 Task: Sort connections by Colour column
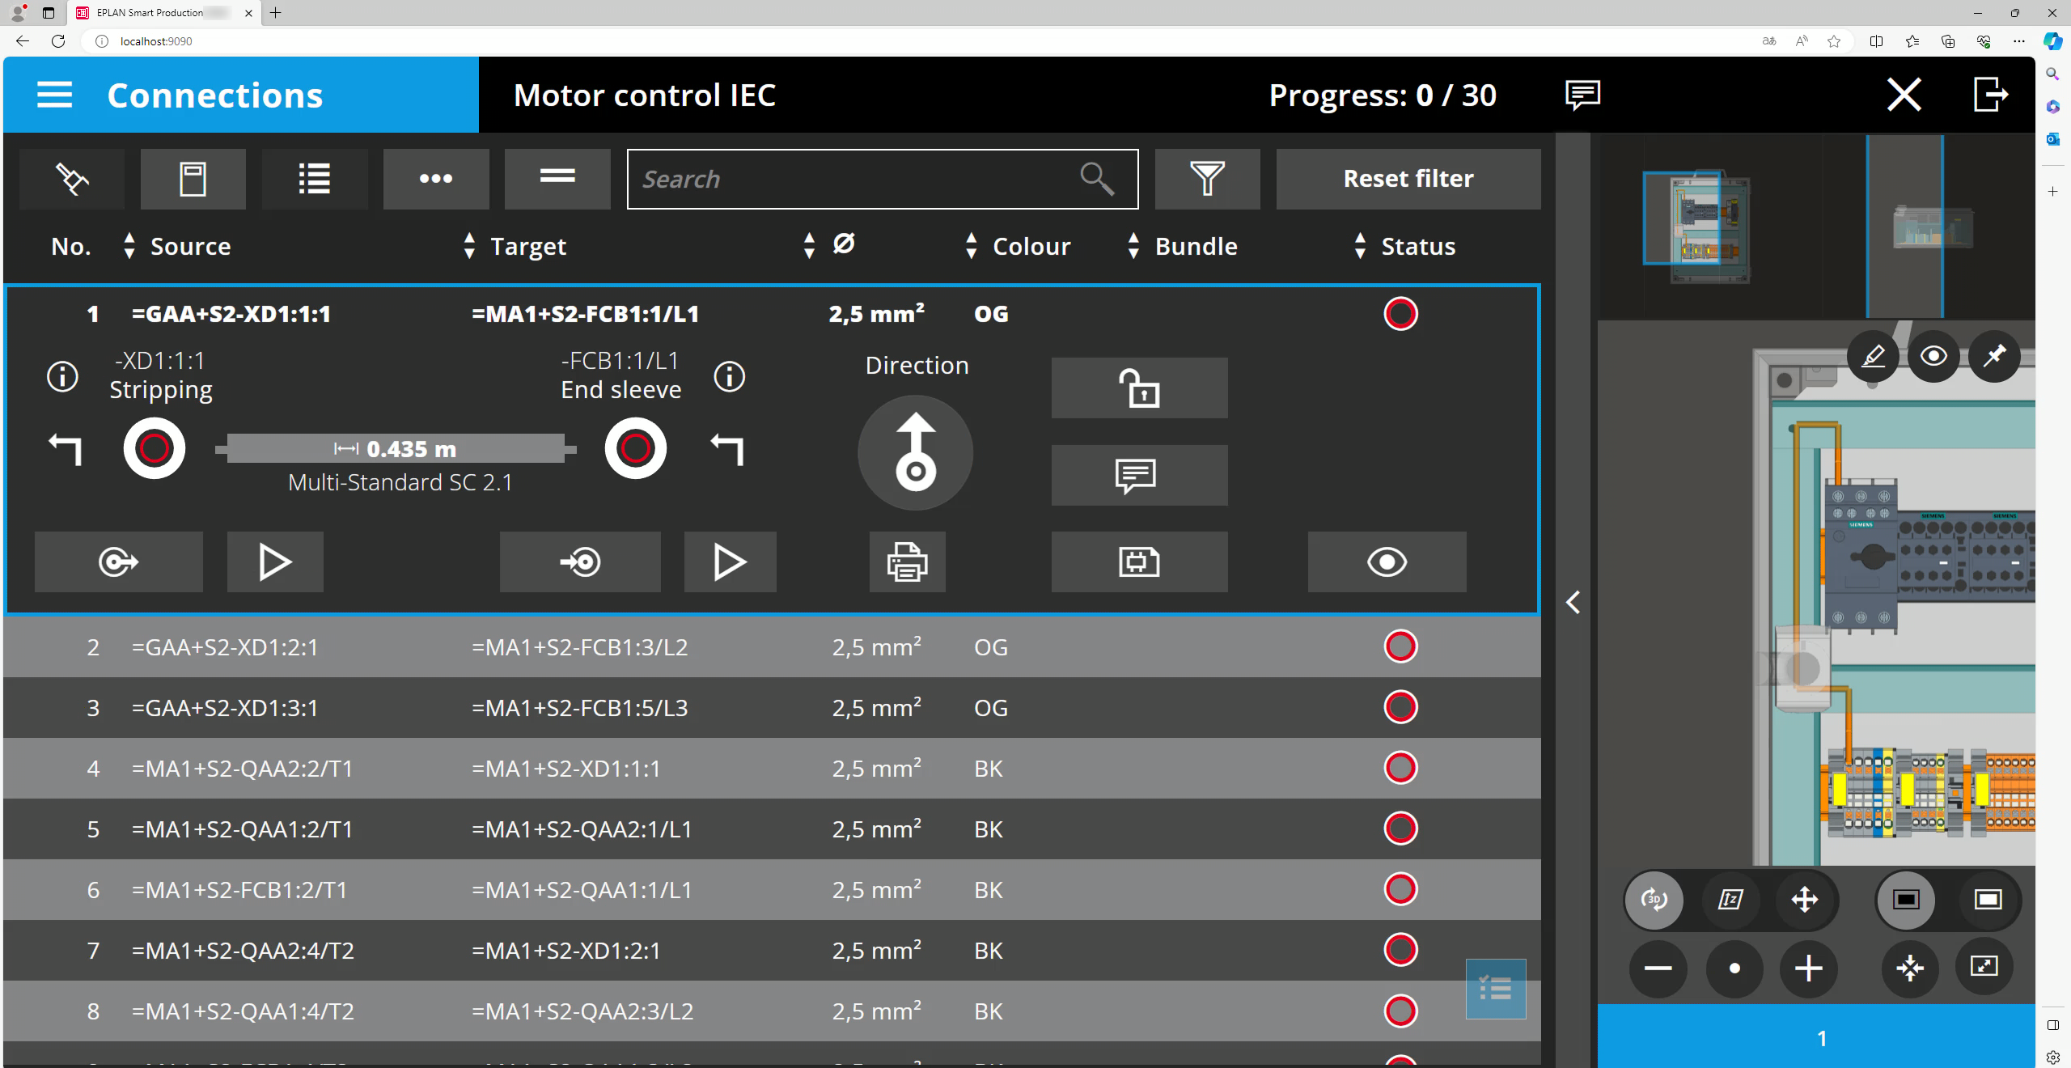1031,246
